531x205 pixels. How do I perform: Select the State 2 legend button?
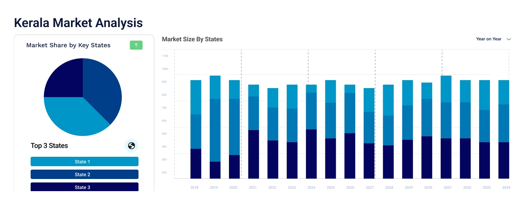pyautogui.click(x=85, y=174)
